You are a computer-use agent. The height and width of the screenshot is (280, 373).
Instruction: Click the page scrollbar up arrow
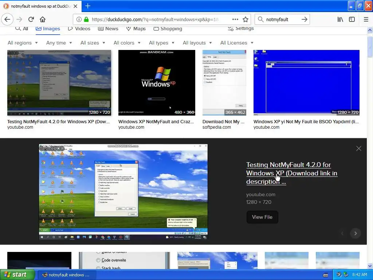point(370,30)
